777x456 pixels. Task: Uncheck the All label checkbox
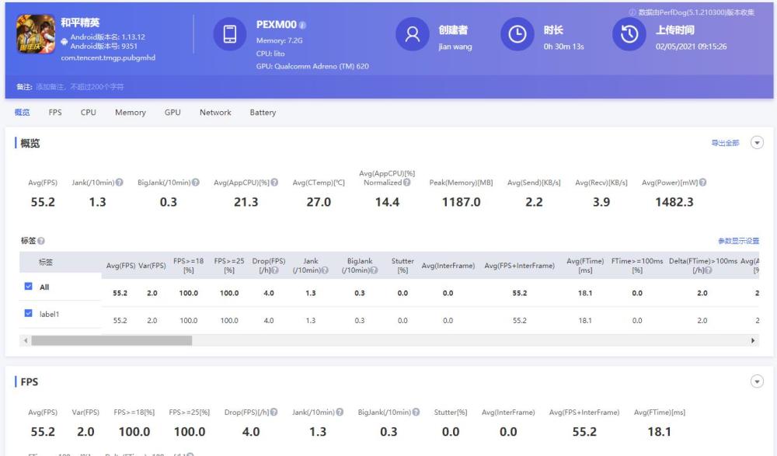(30, 287)
